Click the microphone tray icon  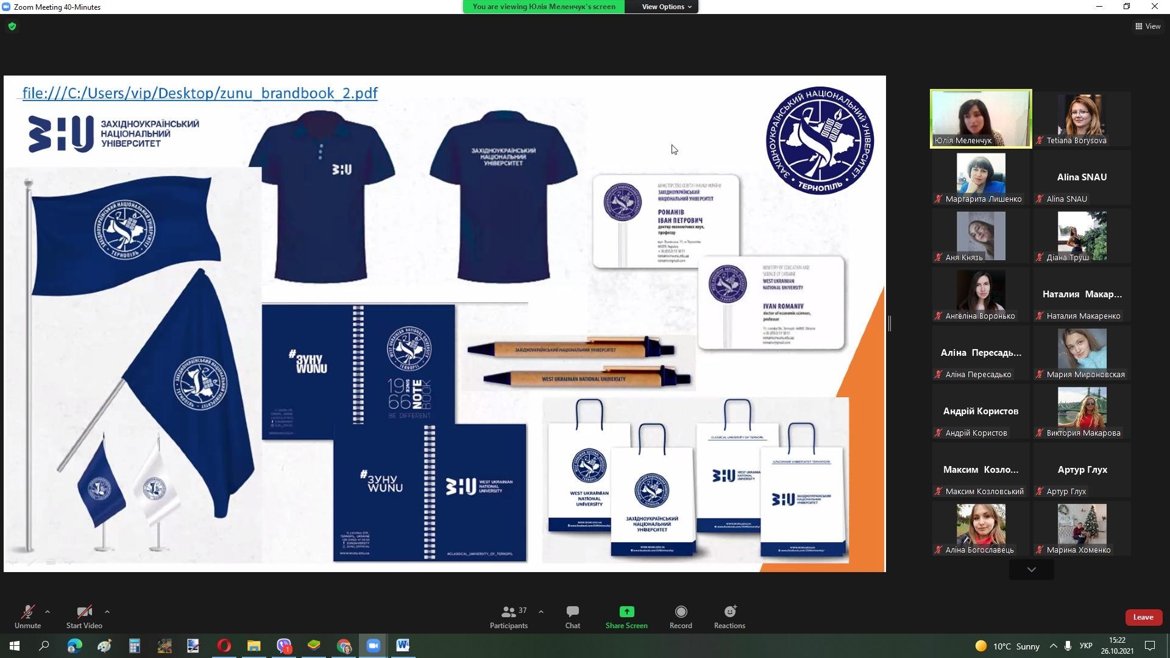[x=1068, y=646]
